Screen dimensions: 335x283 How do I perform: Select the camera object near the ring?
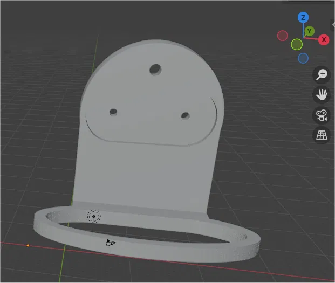point(111,243)
